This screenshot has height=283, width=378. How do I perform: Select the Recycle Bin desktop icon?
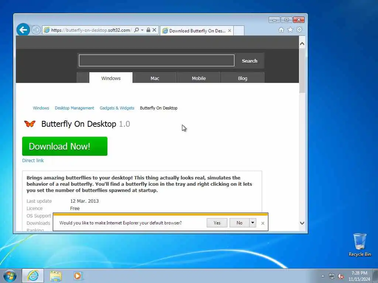[x=360, y=245]
